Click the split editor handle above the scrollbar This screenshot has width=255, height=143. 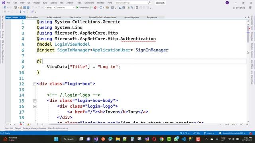(248, 21)
